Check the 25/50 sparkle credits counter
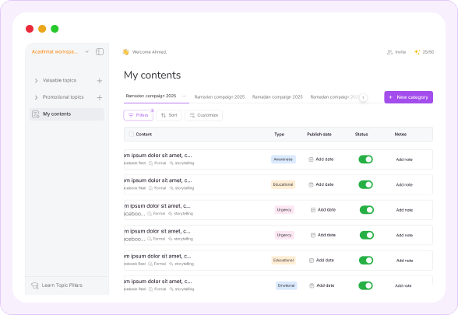The image size is (458, 315). point(424,52)
